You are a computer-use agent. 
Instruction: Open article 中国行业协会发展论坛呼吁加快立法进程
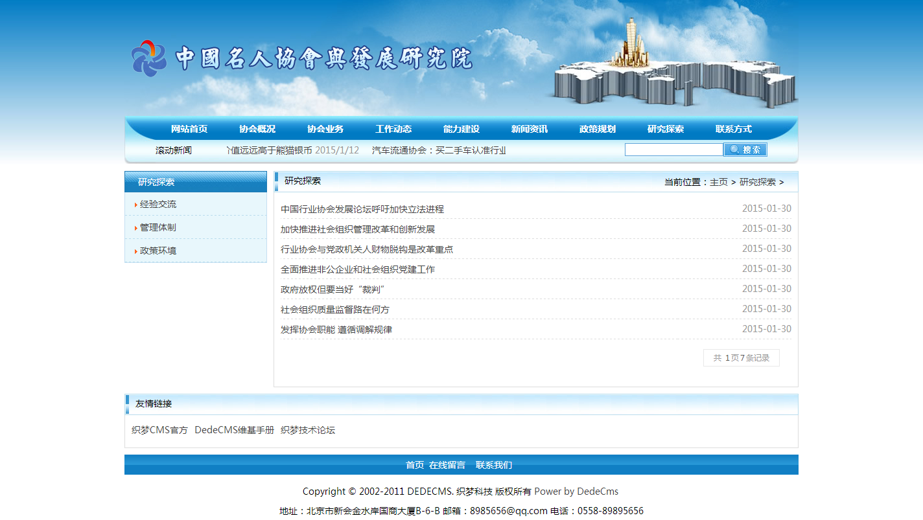point(362,209)
